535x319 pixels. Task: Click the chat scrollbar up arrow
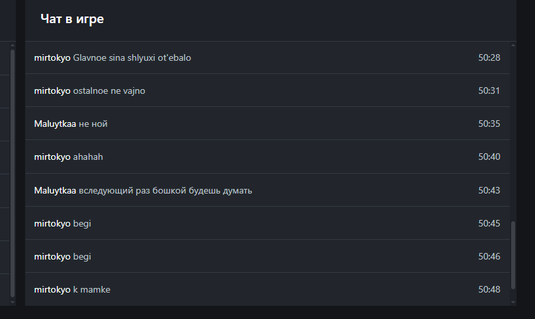pos(513,46)
